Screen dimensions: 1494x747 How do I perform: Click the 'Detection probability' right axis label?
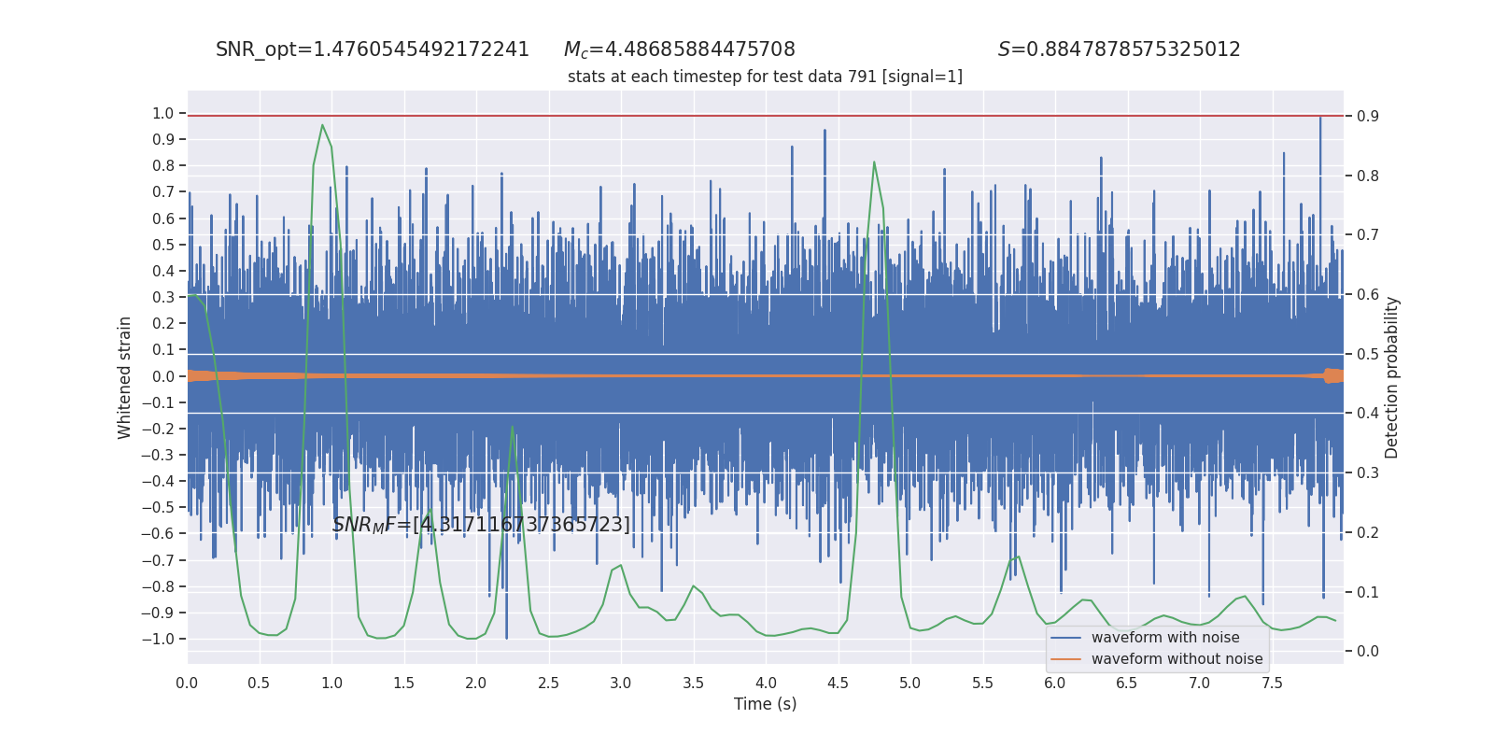pos(1392,377)
